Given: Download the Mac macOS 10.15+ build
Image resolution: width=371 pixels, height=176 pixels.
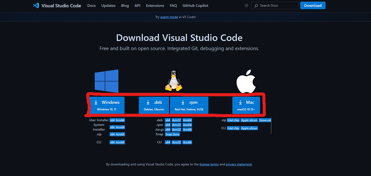Looking at the screenshot, I should 246,105.
